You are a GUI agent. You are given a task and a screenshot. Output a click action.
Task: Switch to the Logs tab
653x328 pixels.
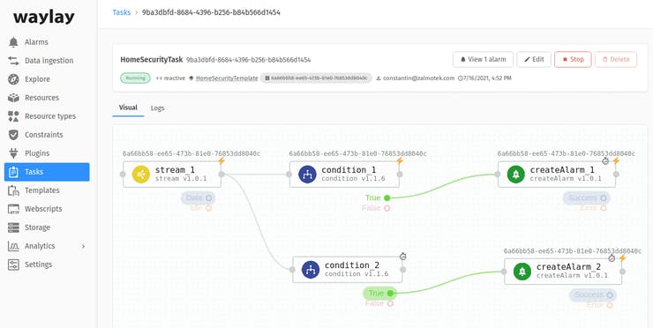tap(157, 108)
